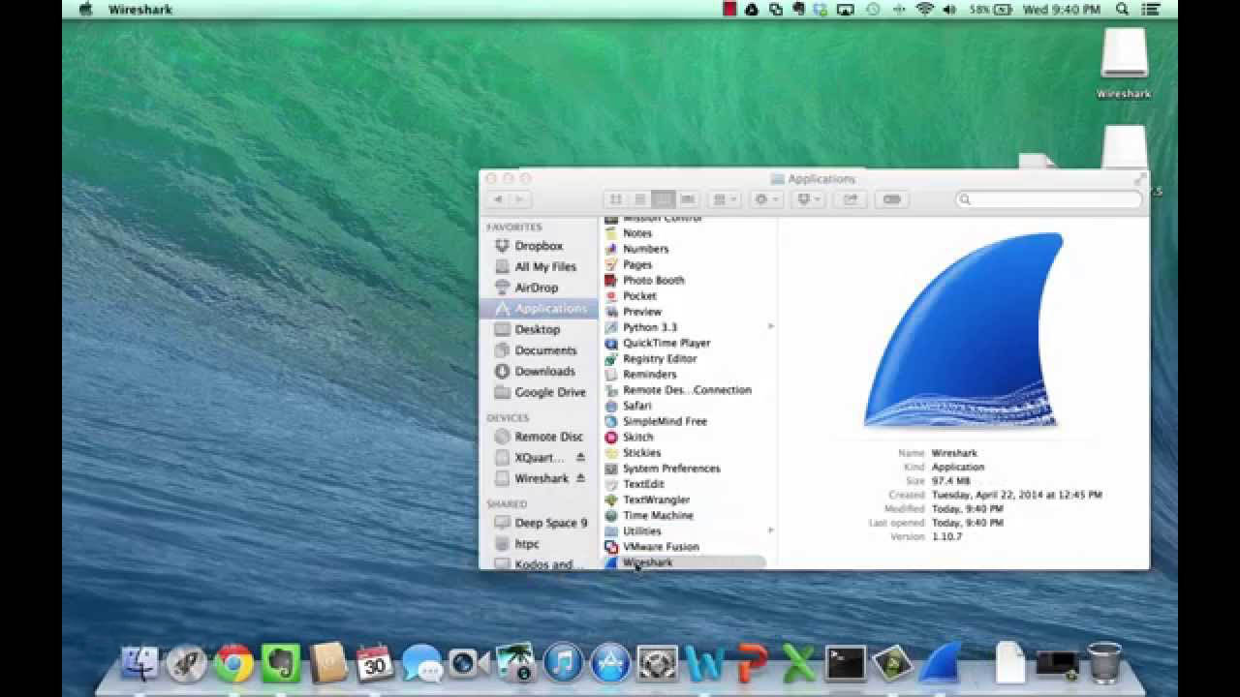The height and width of the screenshot is (697, 1240).
Task: Open Spotlight search in menu bar
Action: point(1123,10)
